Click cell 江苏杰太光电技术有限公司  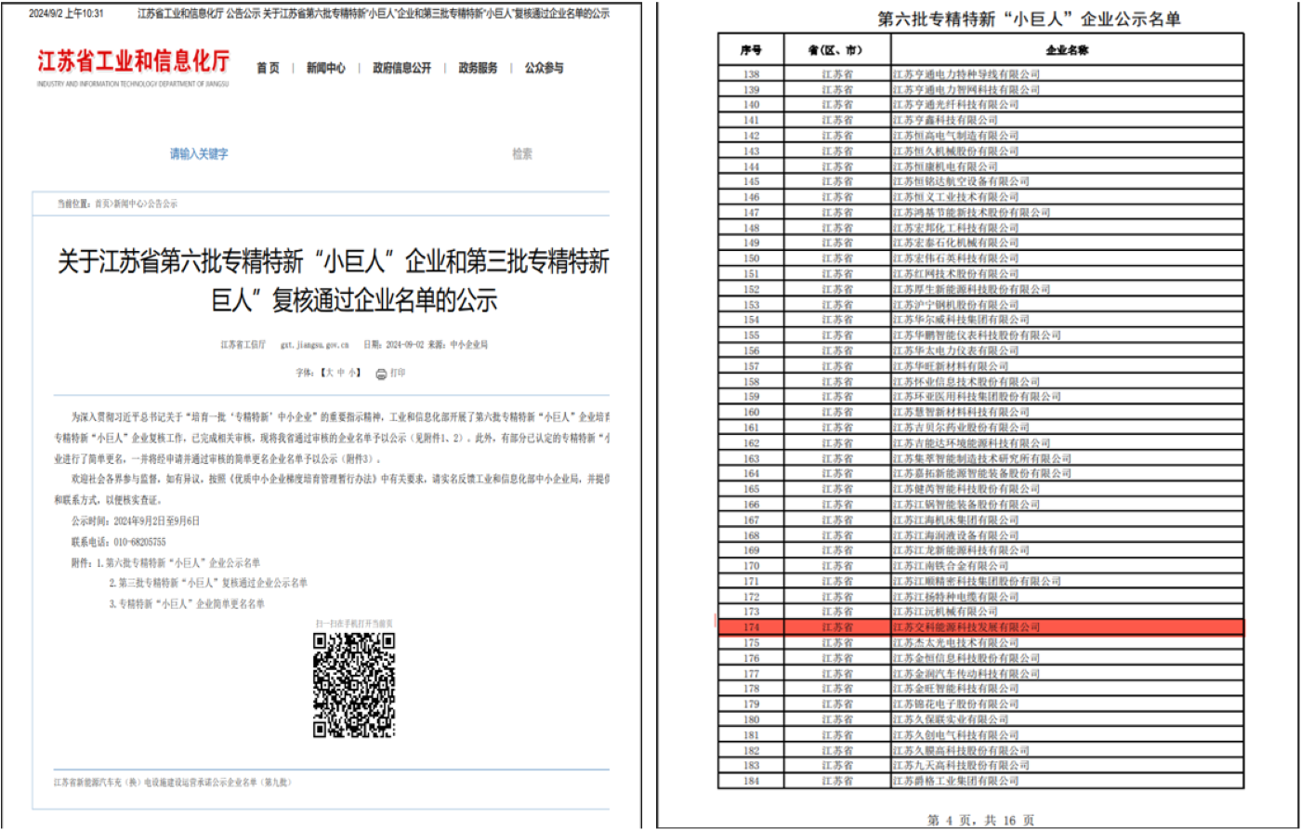(x=1067, y=642)
